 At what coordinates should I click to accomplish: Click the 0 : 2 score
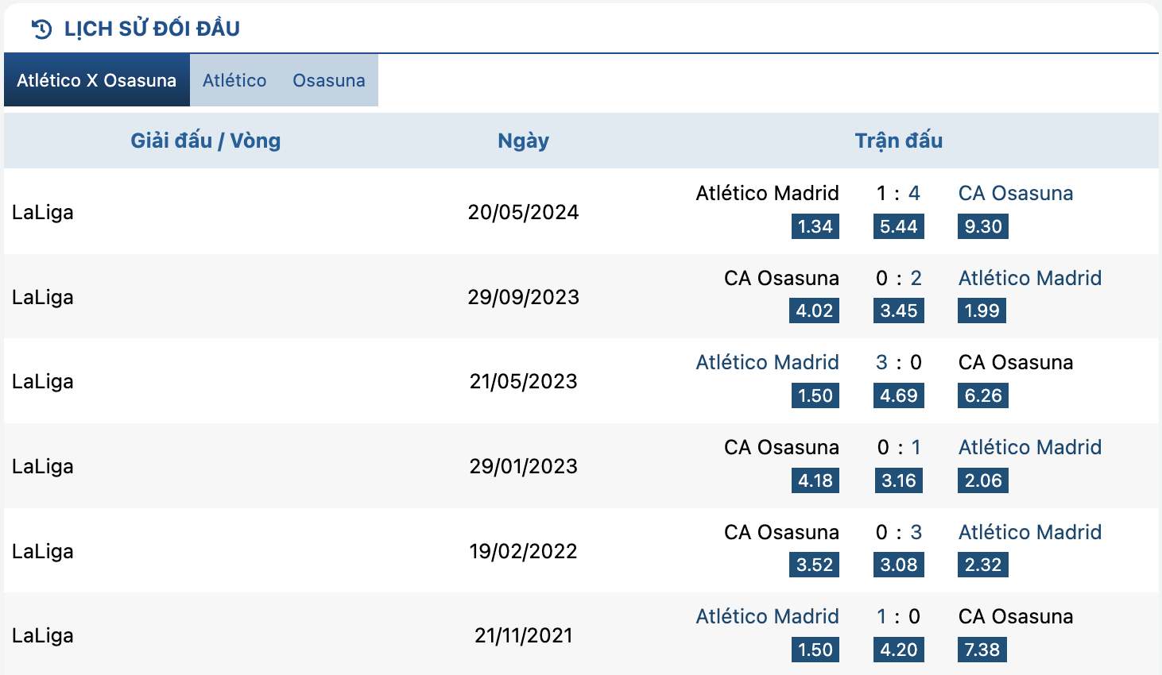899,278
